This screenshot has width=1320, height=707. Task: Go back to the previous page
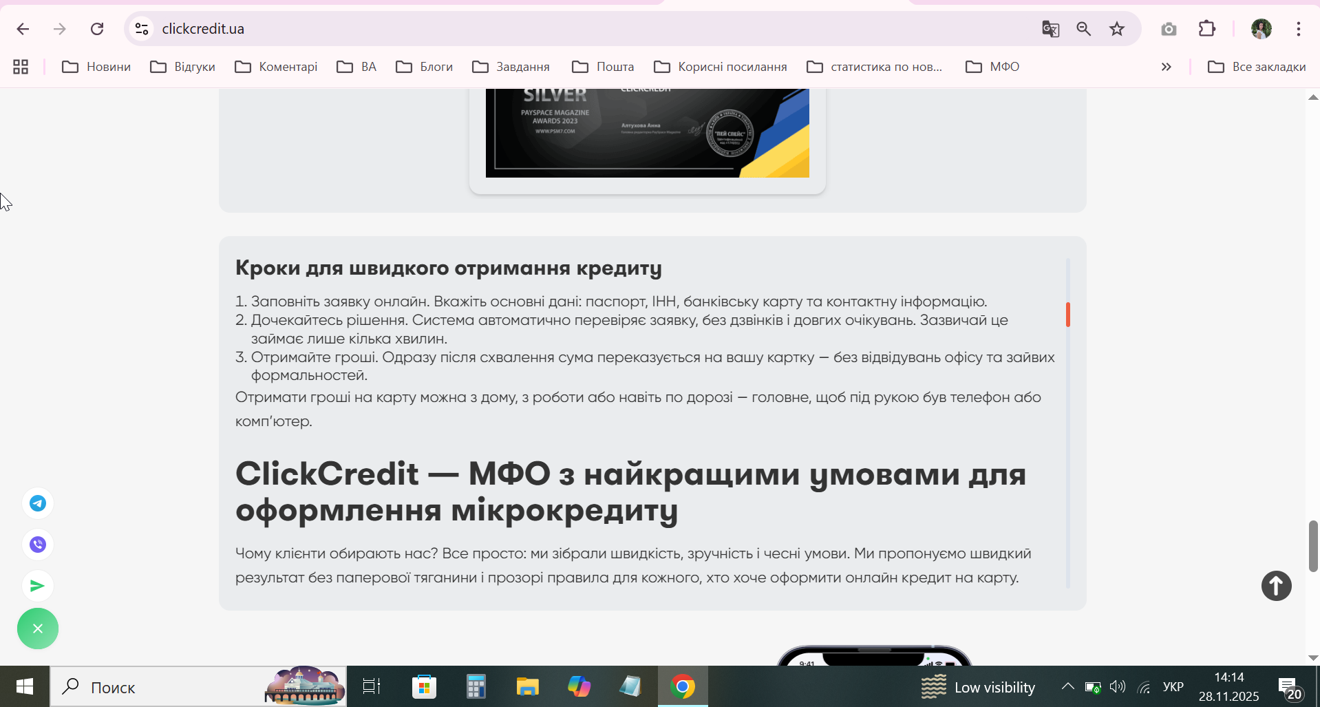click(x=23, y=29)
